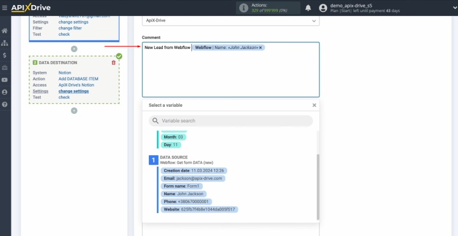Image resolution: width=458 pixels, height=236 pixels.
Task: Click the account name demo_apix-drive_s5
Action: (x=351, y=6)
